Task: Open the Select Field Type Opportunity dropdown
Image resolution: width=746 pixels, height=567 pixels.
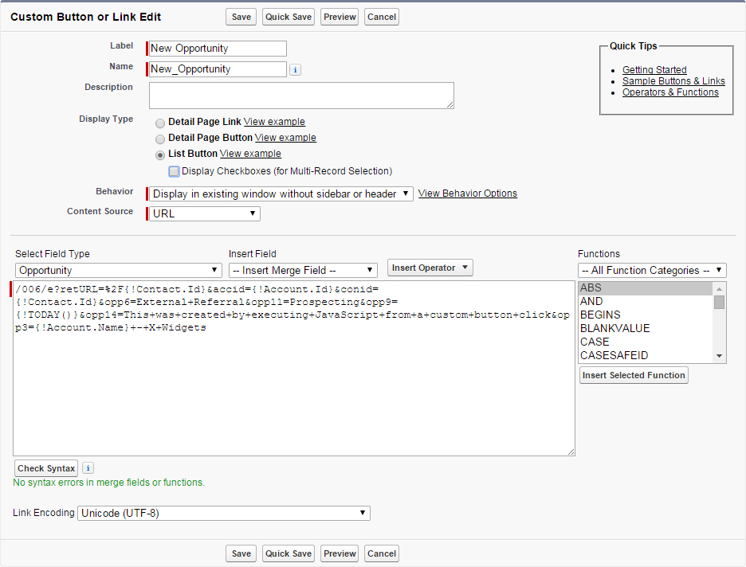Action: [x=118, y=271]
